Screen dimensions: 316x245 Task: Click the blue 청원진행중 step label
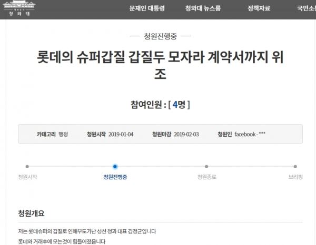coord(115,177)
